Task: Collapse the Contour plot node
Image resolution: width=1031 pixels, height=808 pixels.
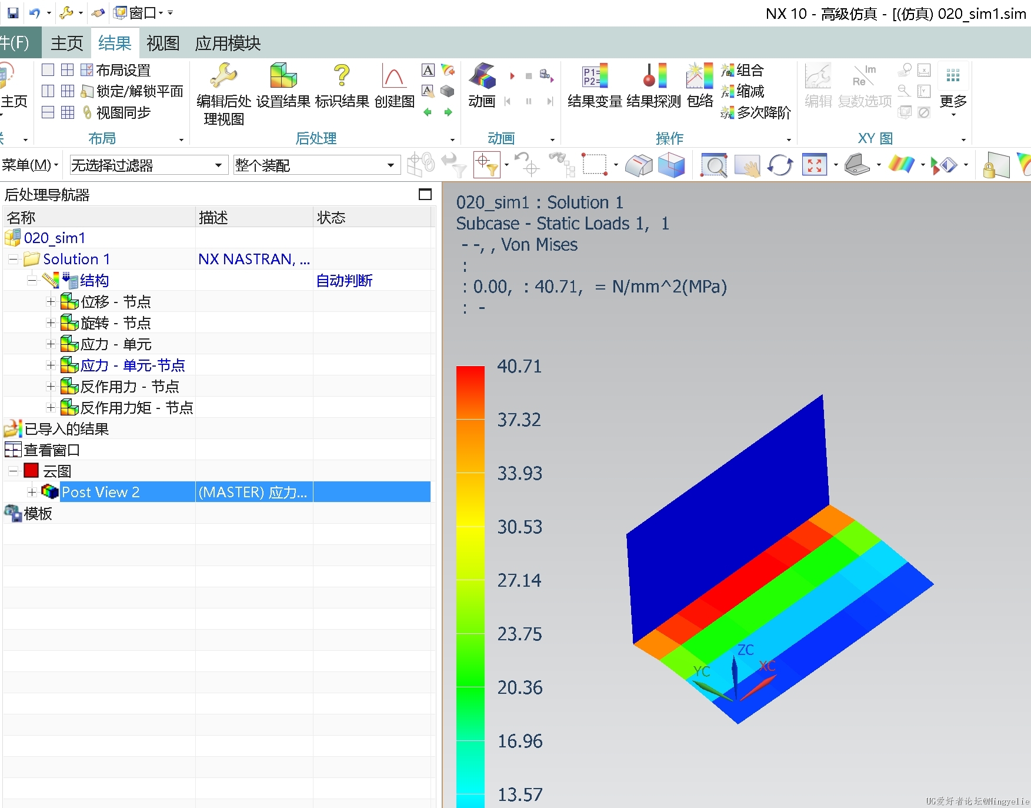Action: pos(12,471)
